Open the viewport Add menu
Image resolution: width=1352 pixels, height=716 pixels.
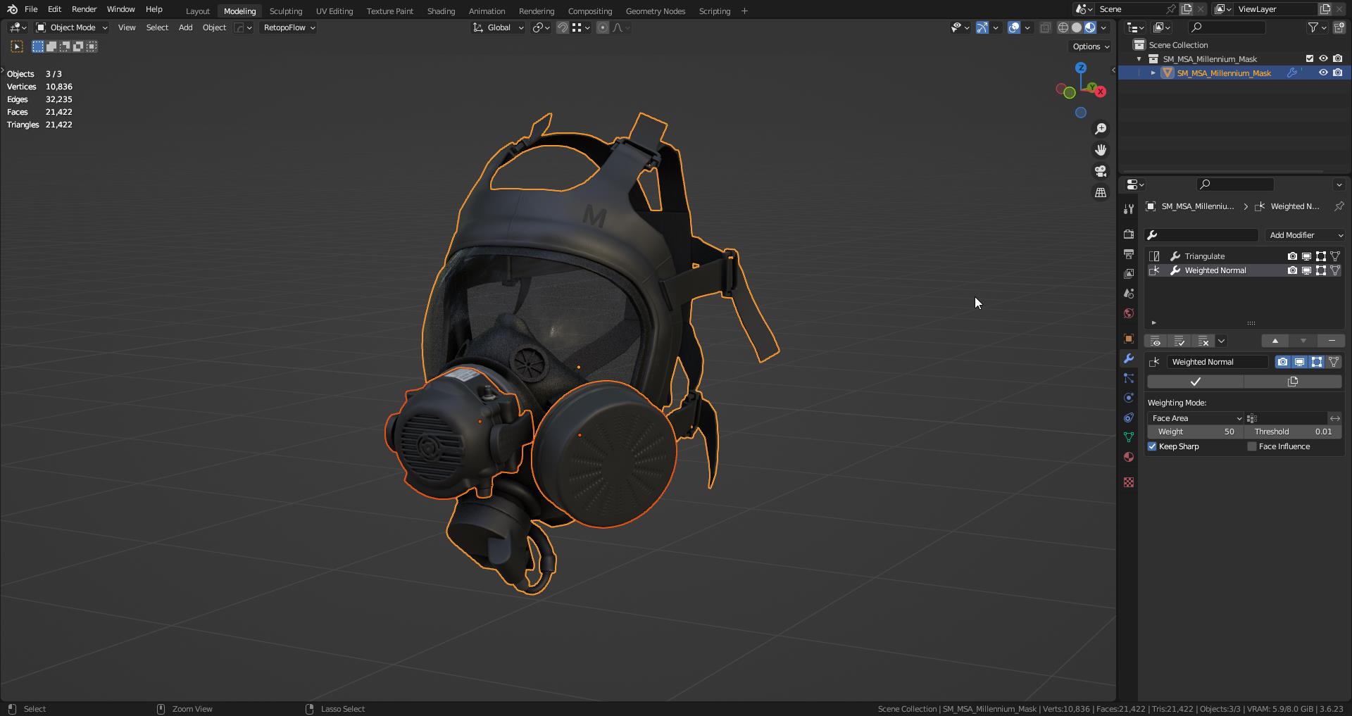[x=185, y=27]
